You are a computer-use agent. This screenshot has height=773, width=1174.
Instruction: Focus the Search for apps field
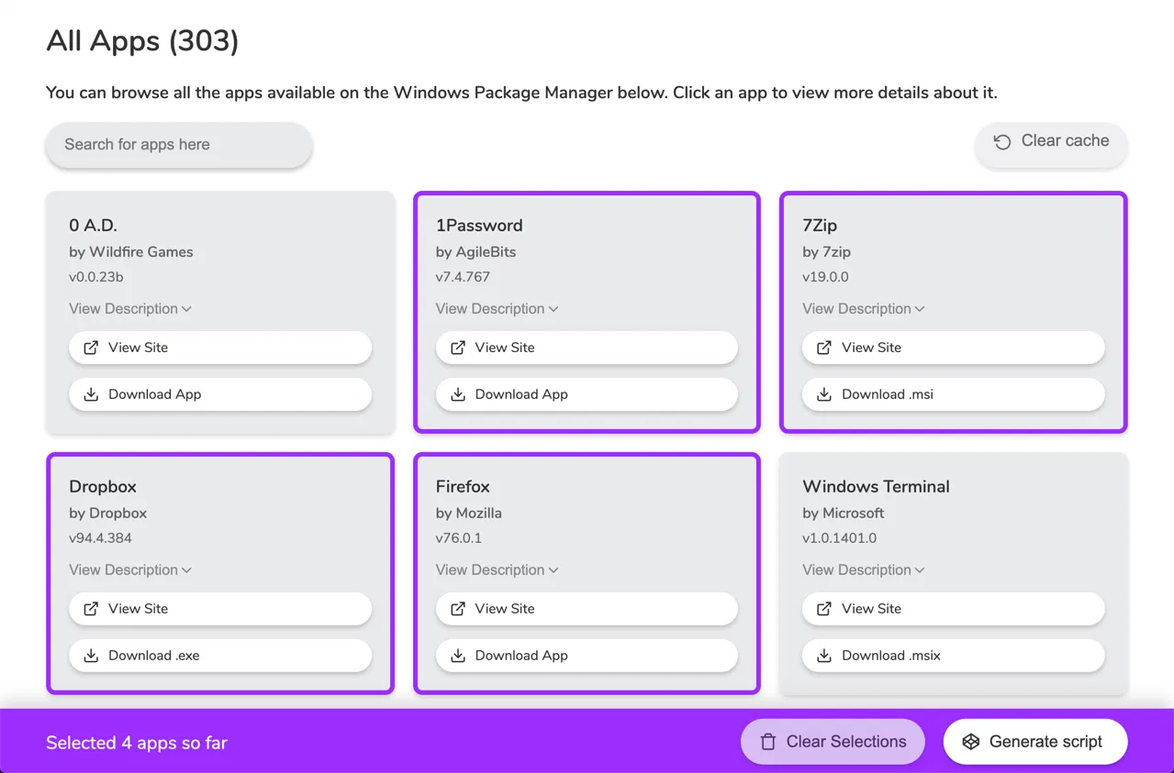click(x=179, y=145)
